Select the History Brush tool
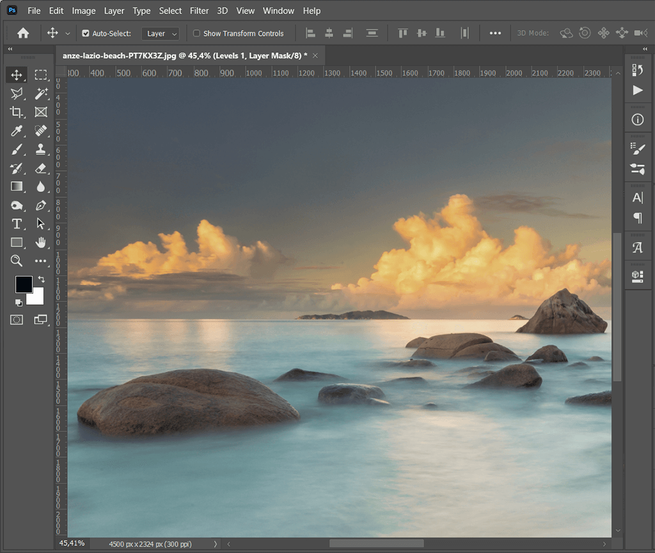The image size is (655, 553). pos(16,168)
